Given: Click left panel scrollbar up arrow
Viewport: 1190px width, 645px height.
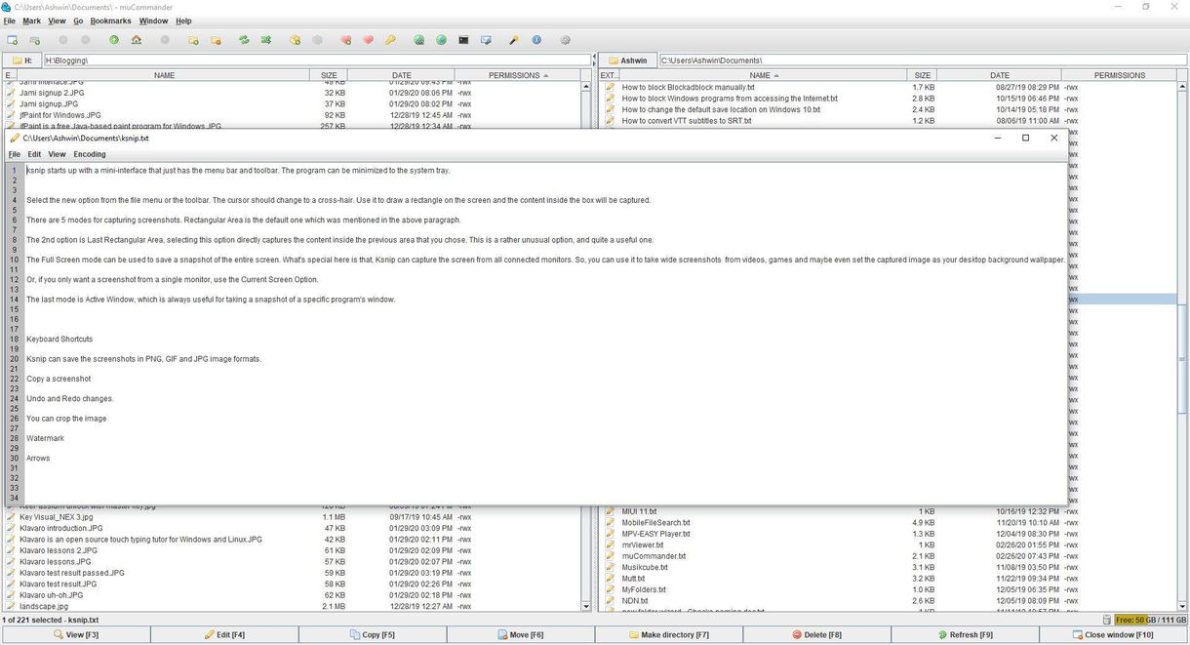Looking at the screenshot, I should coord(586,87).
